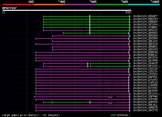The height and width of the screenshot is (117, 162).
Task: Select the UniRef100_Q710P2 label
Action: pyautogui.click(x=145, y=80)
